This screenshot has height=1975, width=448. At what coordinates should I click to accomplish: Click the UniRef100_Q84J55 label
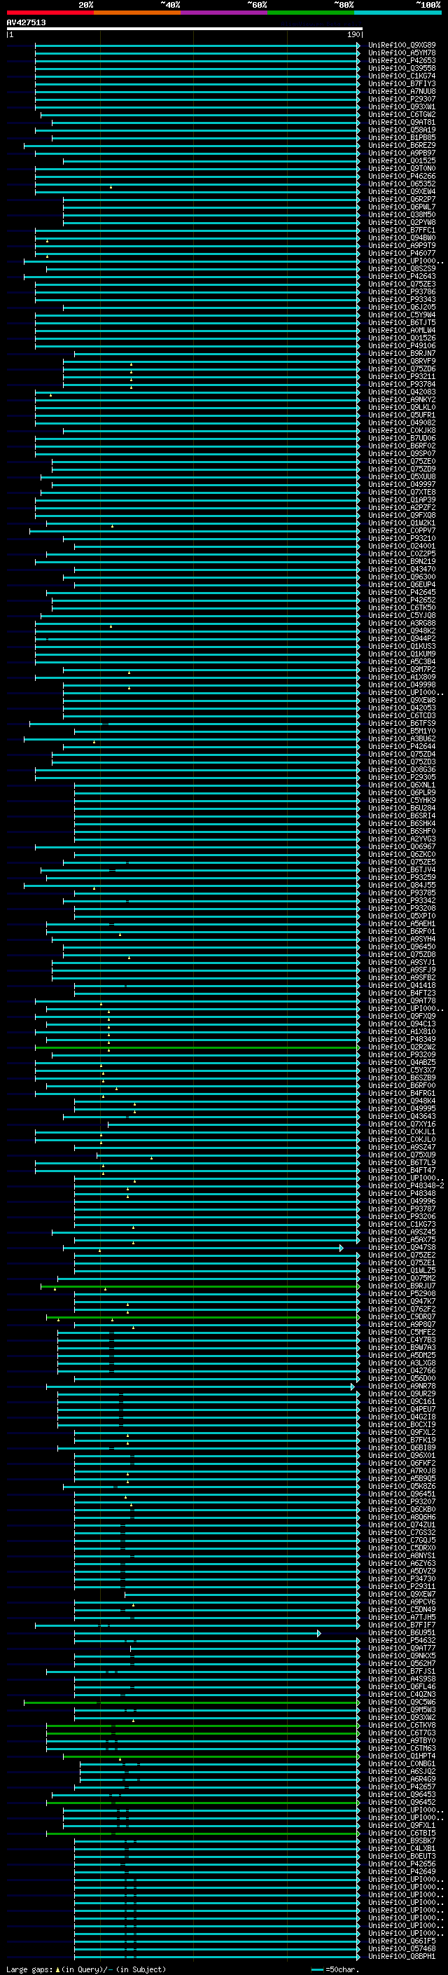402,885
